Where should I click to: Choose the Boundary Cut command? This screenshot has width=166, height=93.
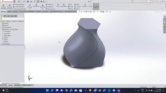51,9
